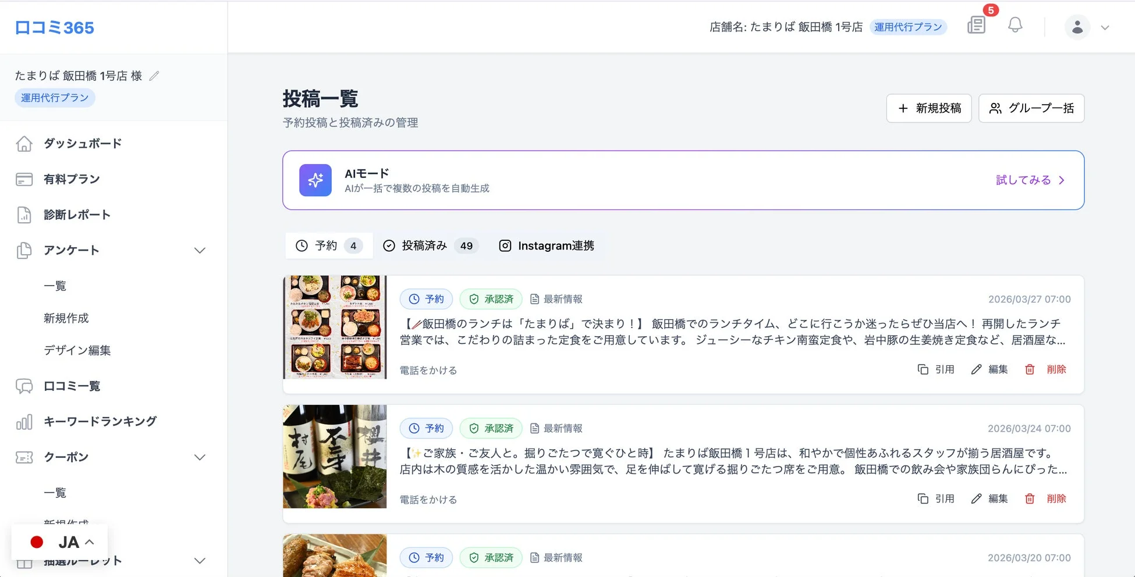Screen dimensions: 1135x577
Task: Open notifications with the bell icon
Action: pos(1015,25)
